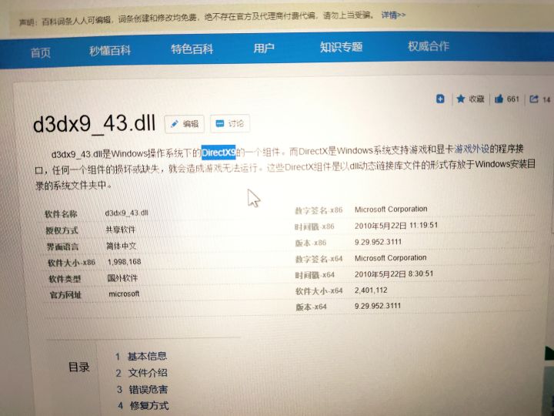Viewport: 554px width, 416px height.
Task: Click the highlighted DirectX9 link
Action: point(219,153)
